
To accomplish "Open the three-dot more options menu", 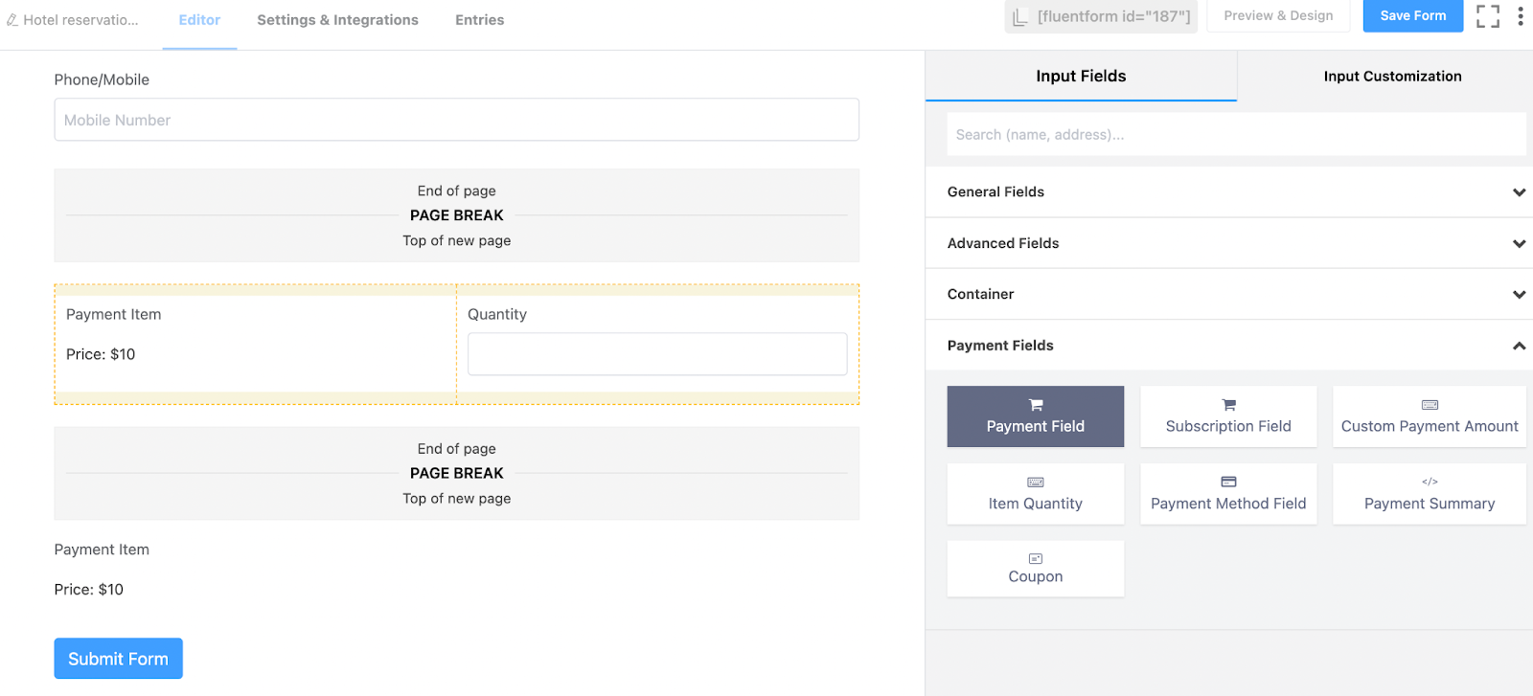I will tap(1521, 16).
